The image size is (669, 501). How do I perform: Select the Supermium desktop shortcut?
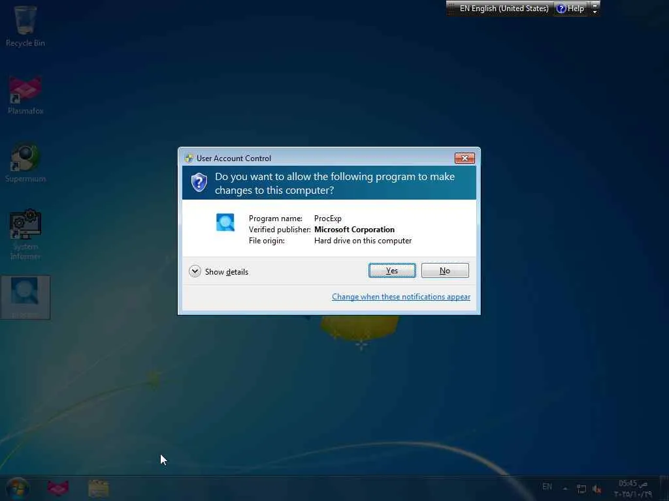(25, 162)
